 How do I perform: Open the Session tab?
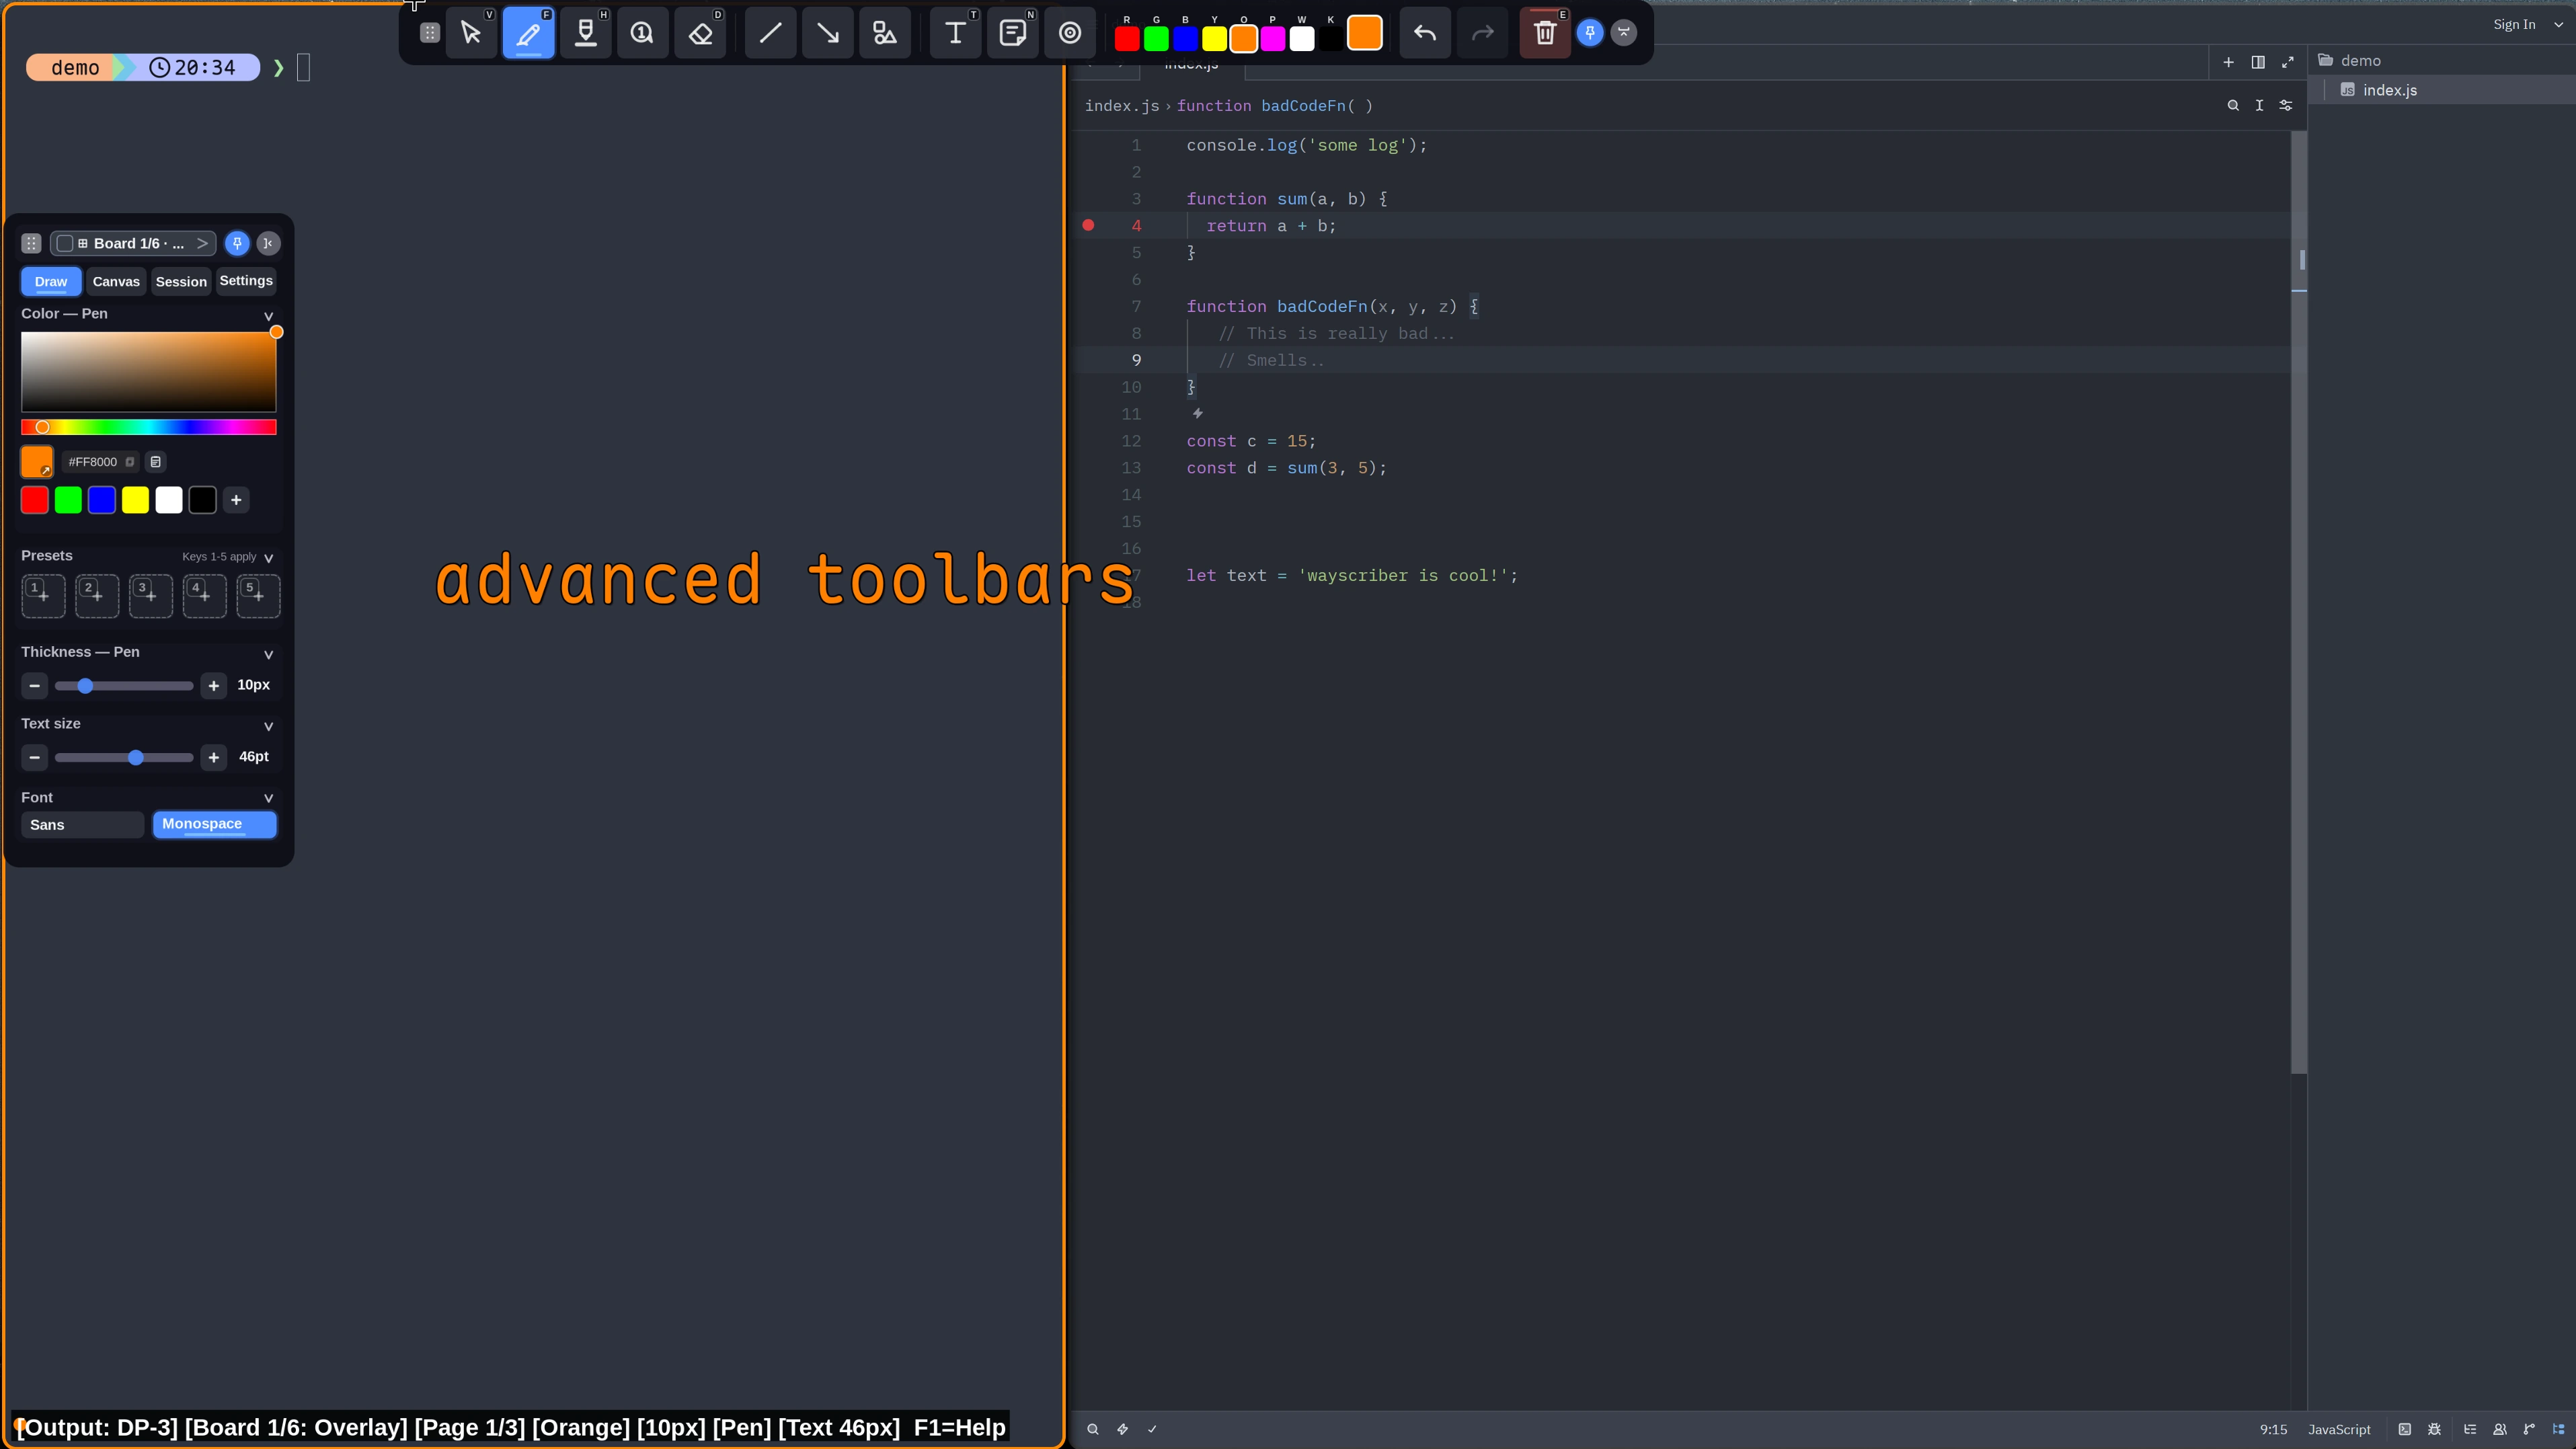click(181, 281)
